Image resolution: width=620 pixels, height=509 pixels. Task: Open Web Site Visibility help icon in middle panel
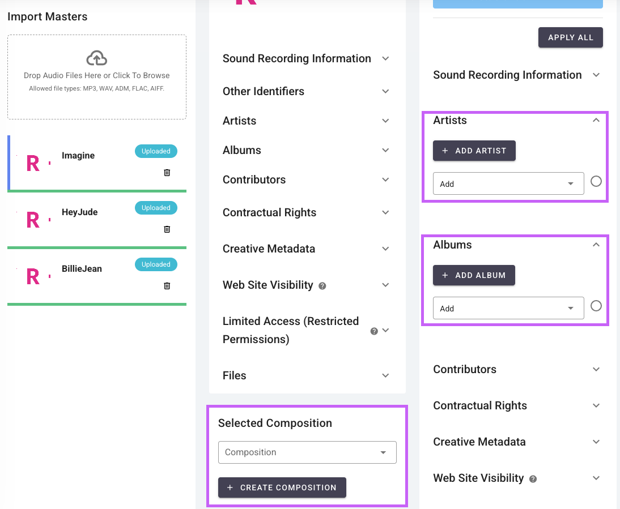(322, 286)
